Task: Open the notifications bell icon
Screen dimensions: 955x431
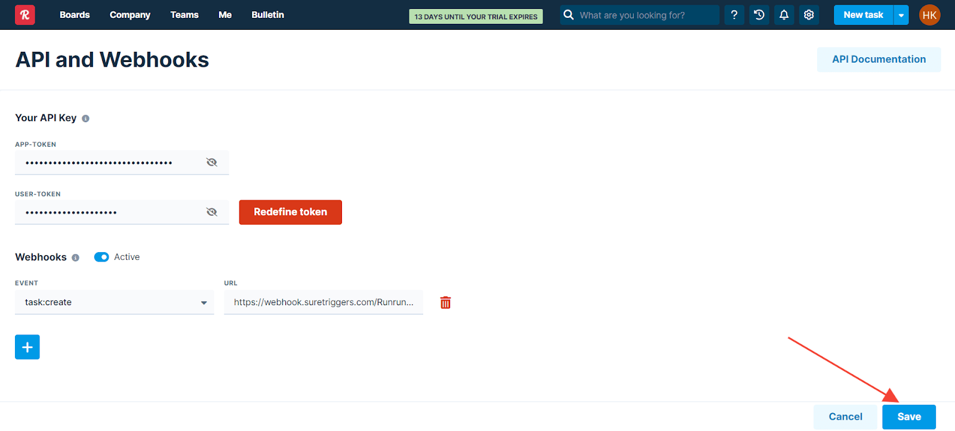Action: [x=784, y=15]
